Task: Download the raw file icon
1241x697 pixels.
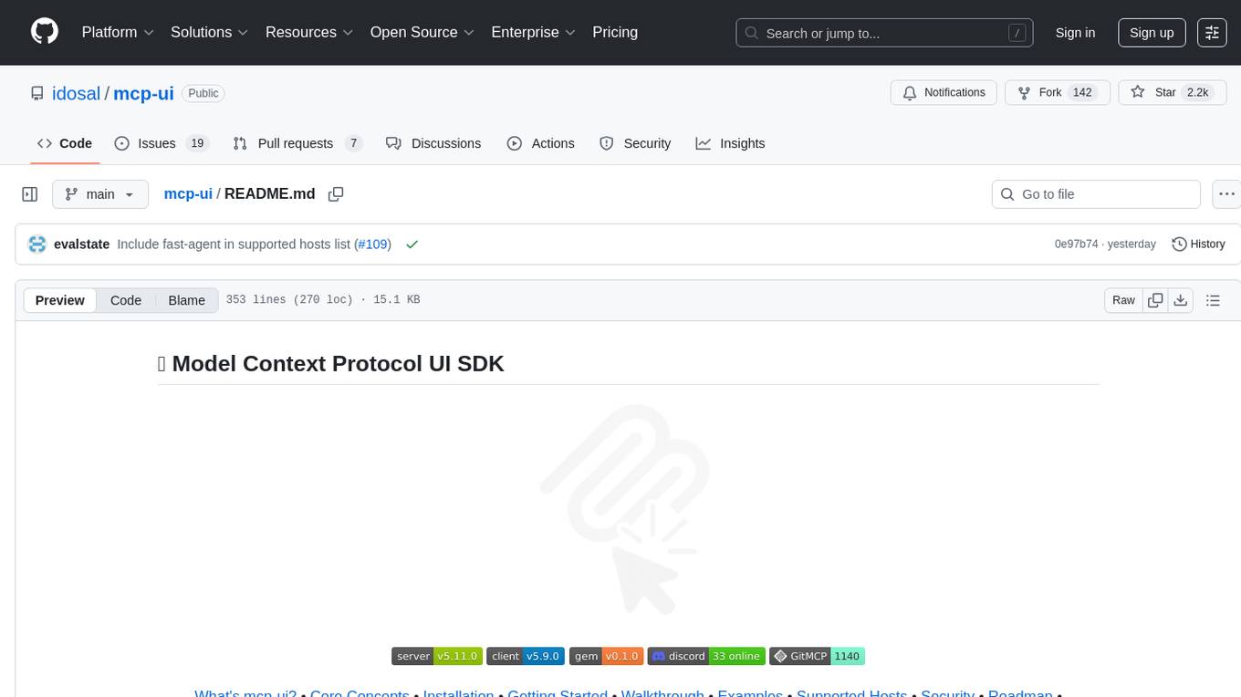Action: pos(1180,300)
